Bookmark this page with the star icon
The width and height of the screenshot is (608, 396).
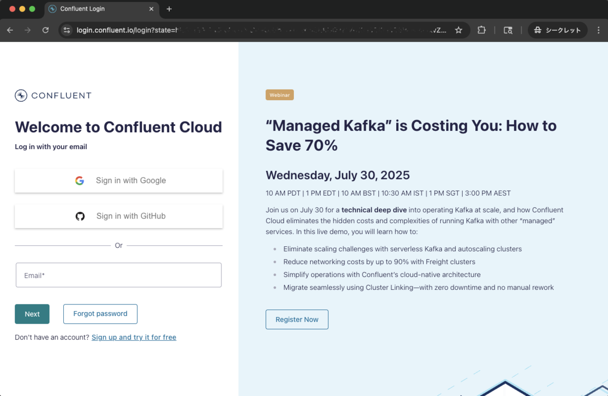pyautogui.click(x=459, y=30)
